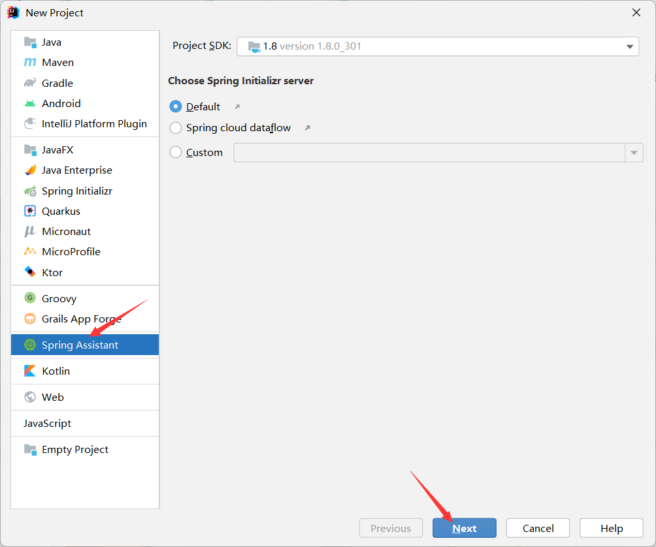Open Help for this dialog
This screenshot has height=547, width=656.
pyautogui.click(x=612, y=528)
